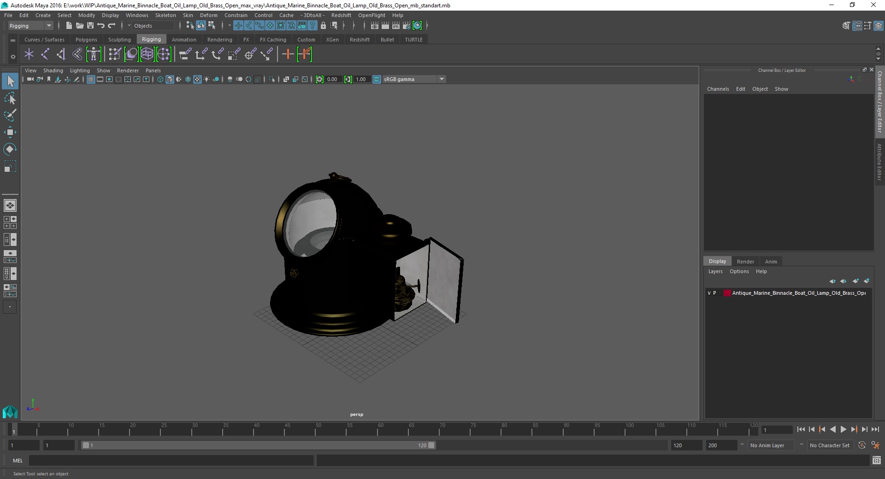Activate the Scale tool
The width and height of the screenshot is (885, 479).
point(10,166)
